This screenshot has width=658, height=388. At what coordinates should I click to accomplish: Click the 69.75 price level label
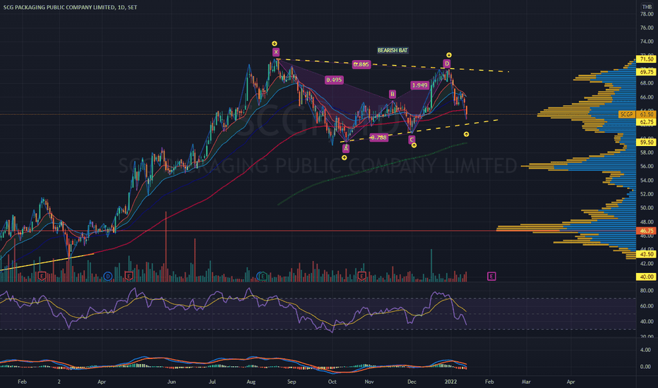[646, 72]
